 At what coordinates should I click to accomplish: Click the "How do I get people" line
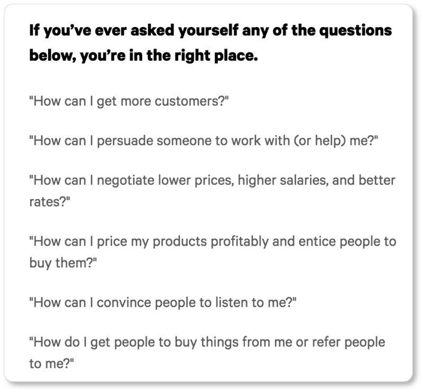(x=207, y=342)
